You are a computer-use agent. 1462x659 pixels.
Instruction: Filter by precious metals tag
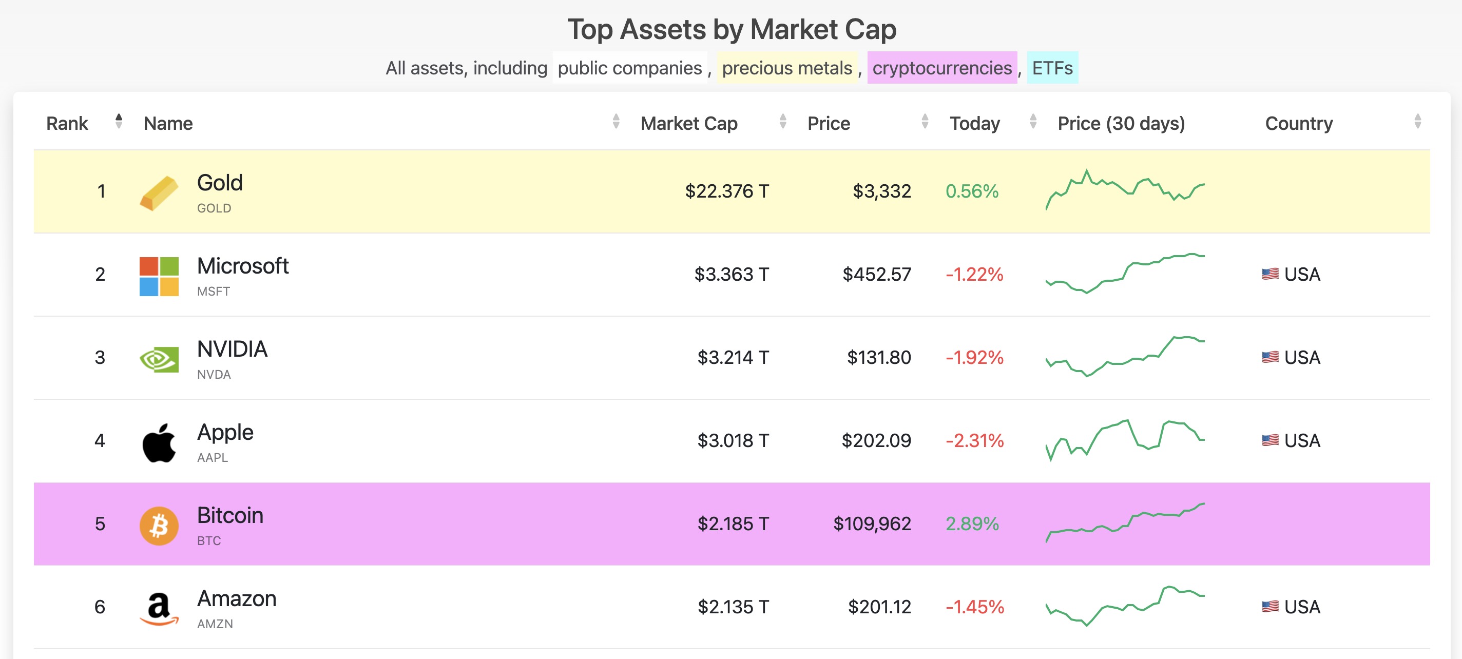pyautogui.click(x=786, y=68)
